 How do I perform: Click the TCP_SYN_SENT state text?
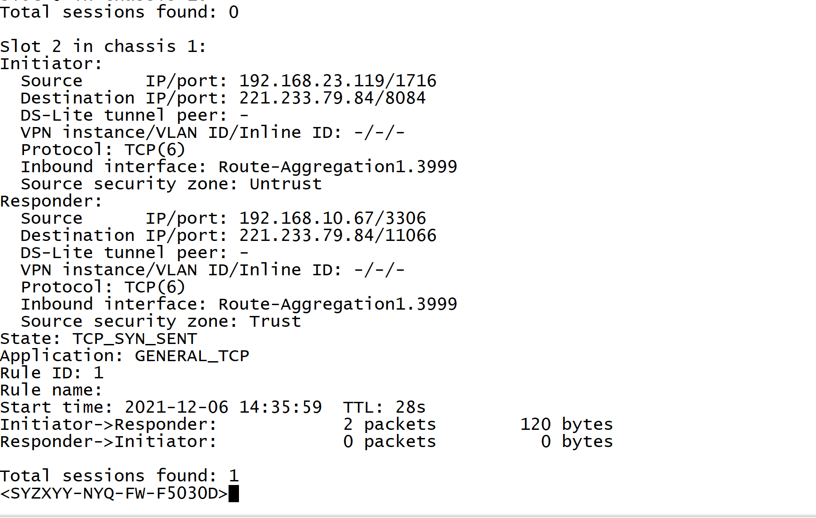pyautogui.click(x=134, y=339)
